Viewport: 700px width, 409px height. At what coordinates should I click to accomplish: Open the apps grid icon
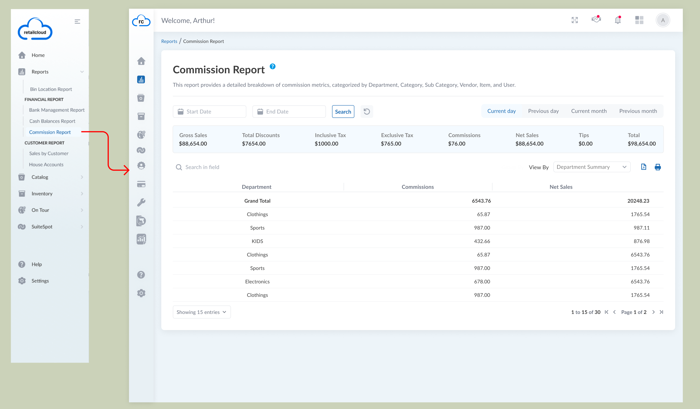tap(639, 20)
